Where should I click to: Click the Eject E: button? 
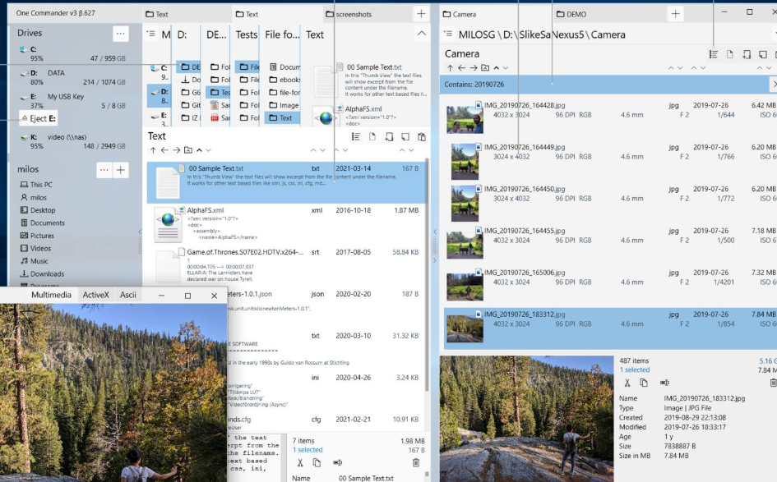[38, 118]
